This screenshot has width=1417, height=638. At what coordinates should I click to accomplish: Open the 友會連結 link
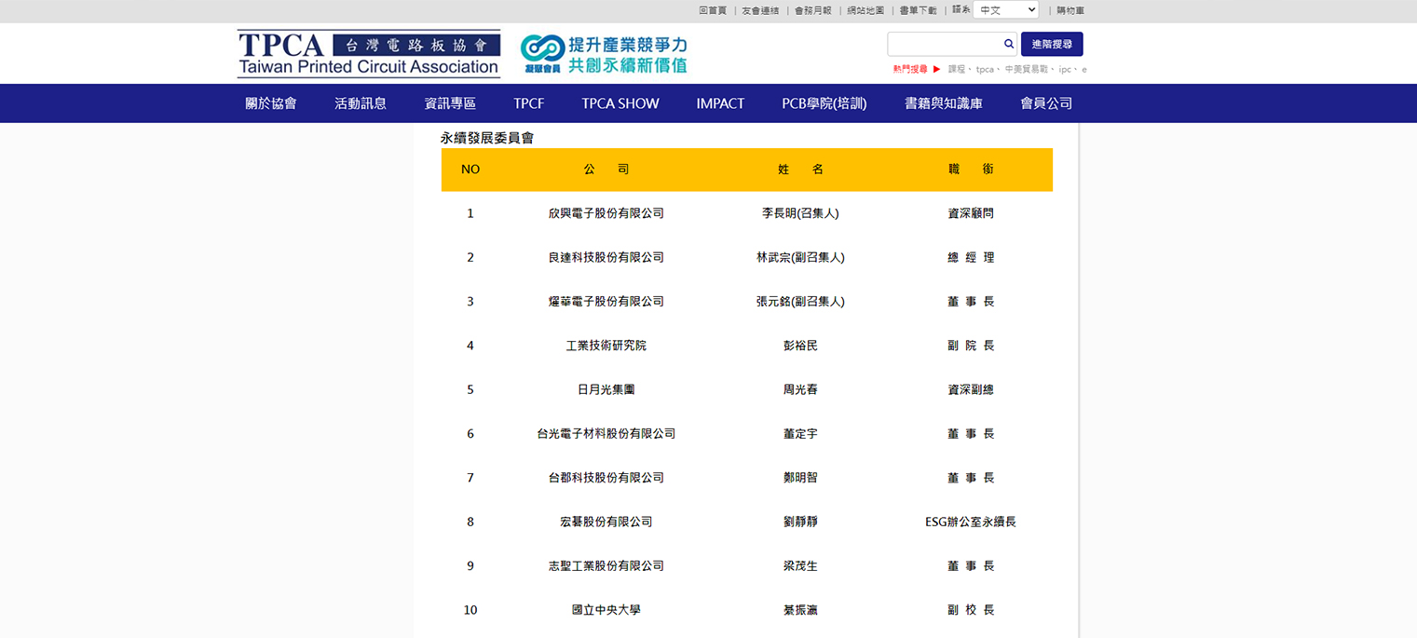pos(760,10)
